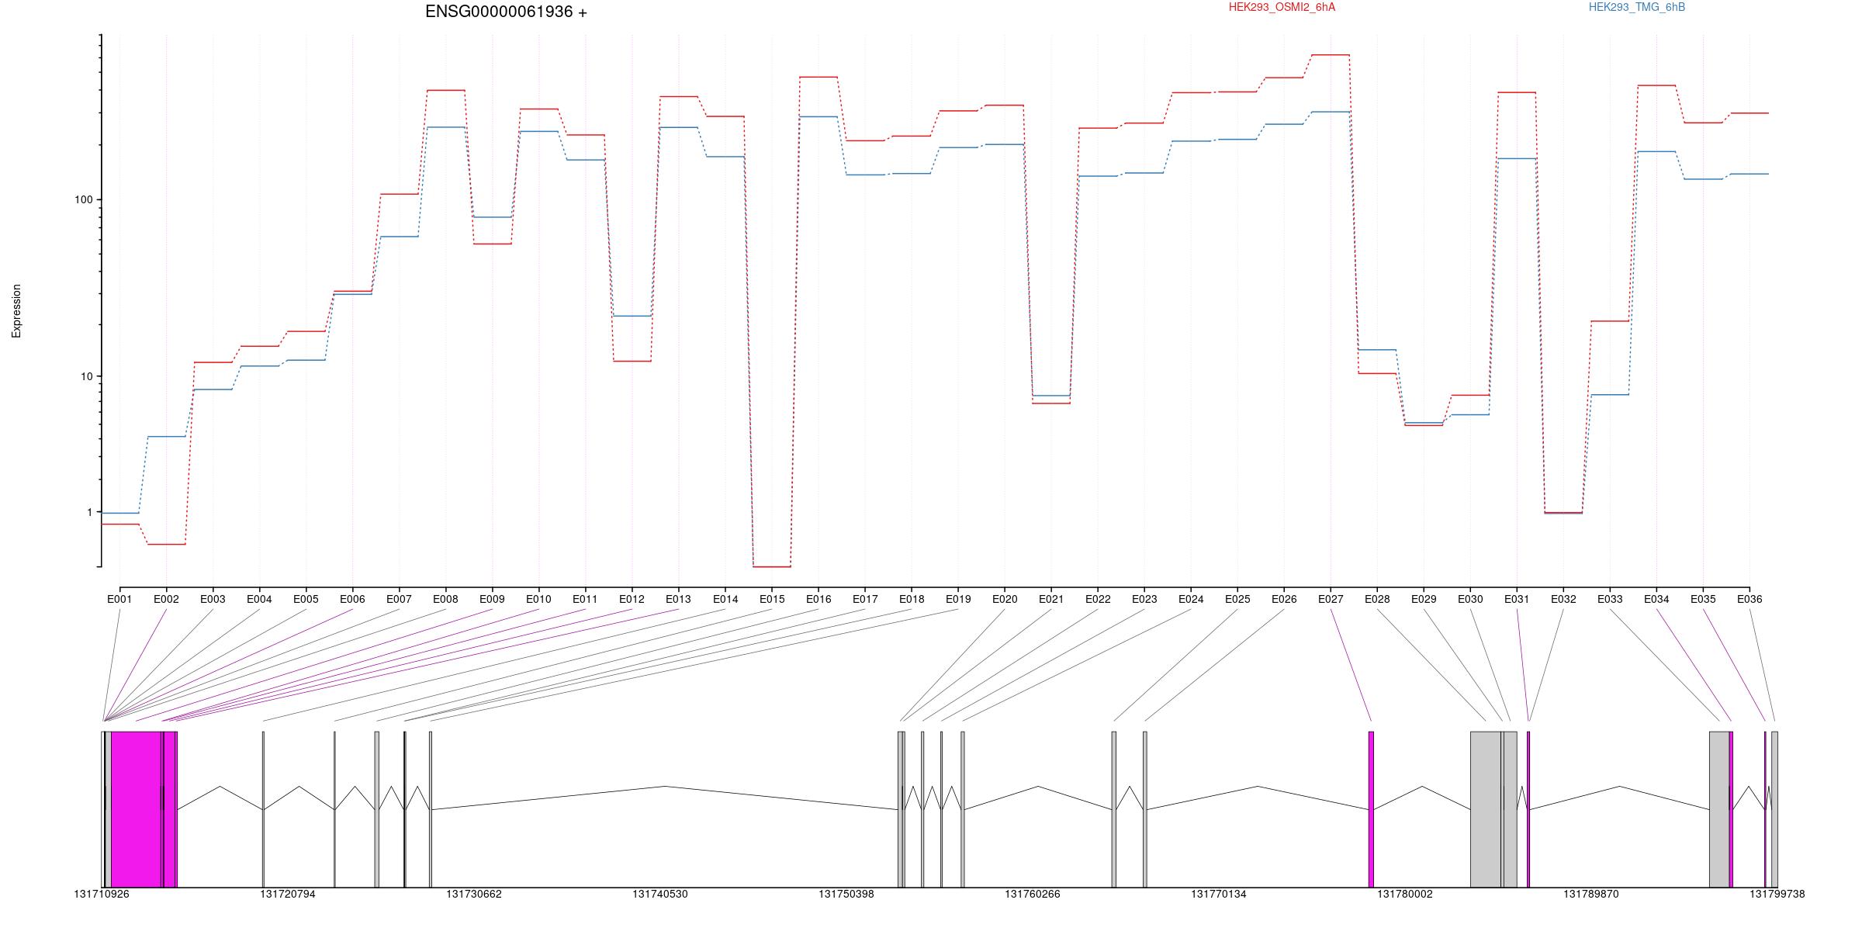
Task: Select the HEK293_TMG_6hB legend label
Action: point(1637,7)
